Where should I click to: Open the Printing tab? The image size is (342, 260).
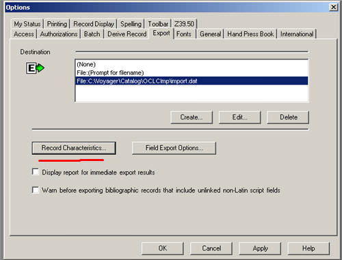(57, 24)
